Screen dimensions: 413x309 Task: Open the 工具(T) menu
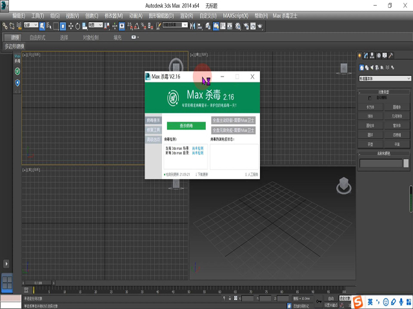pos(37,15)
